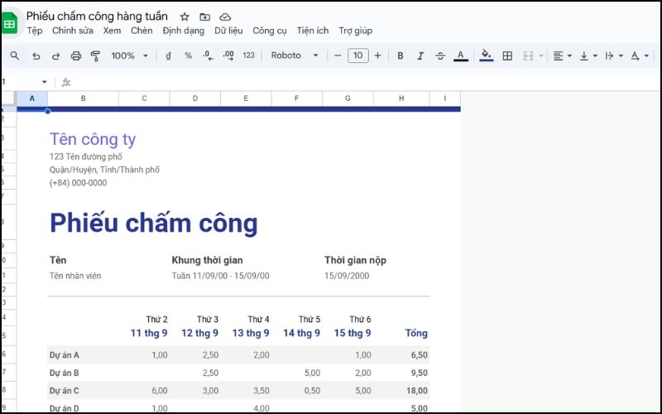Click the font size field showing 10
This screenshot has height=414, width=662.
point(358,55)
